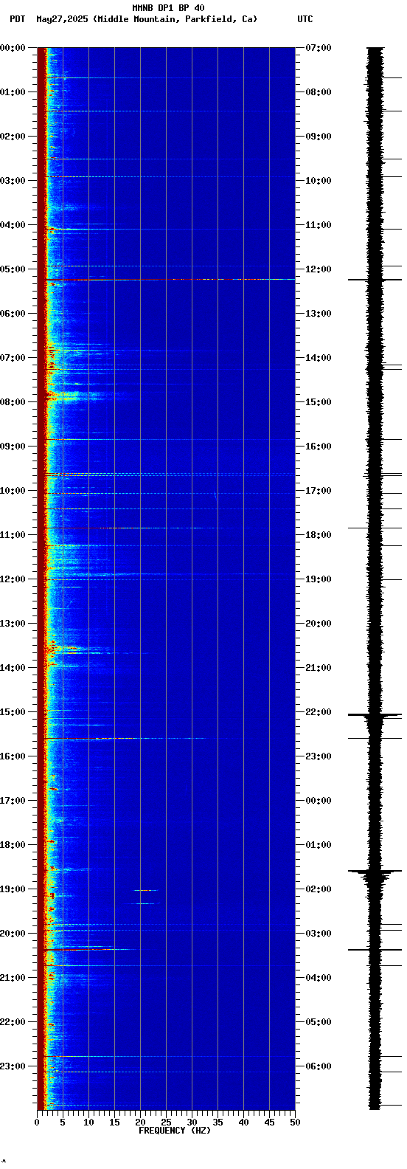Click the "25" Hz frequency tick label

166,1123
